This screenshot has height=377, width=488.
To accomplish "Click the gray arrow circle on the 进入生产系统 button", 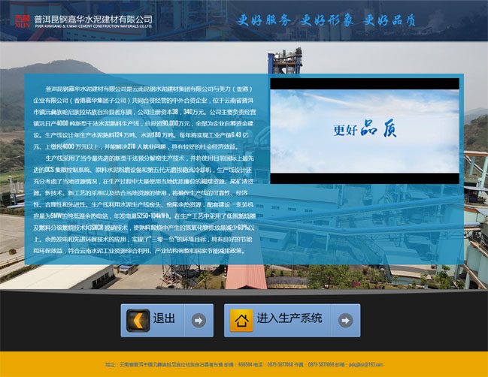I will tap(345, 321).
